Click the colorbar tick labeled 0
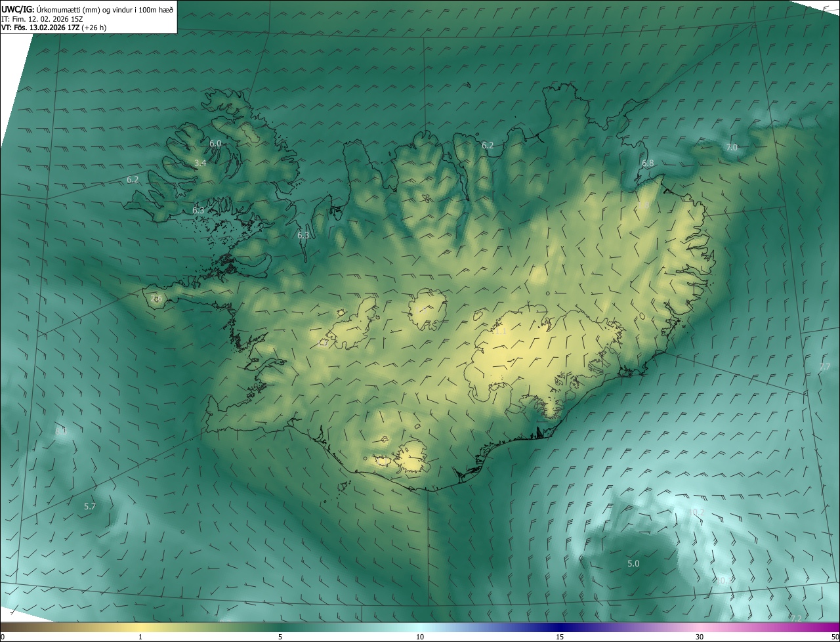 (x=3, y=637)
